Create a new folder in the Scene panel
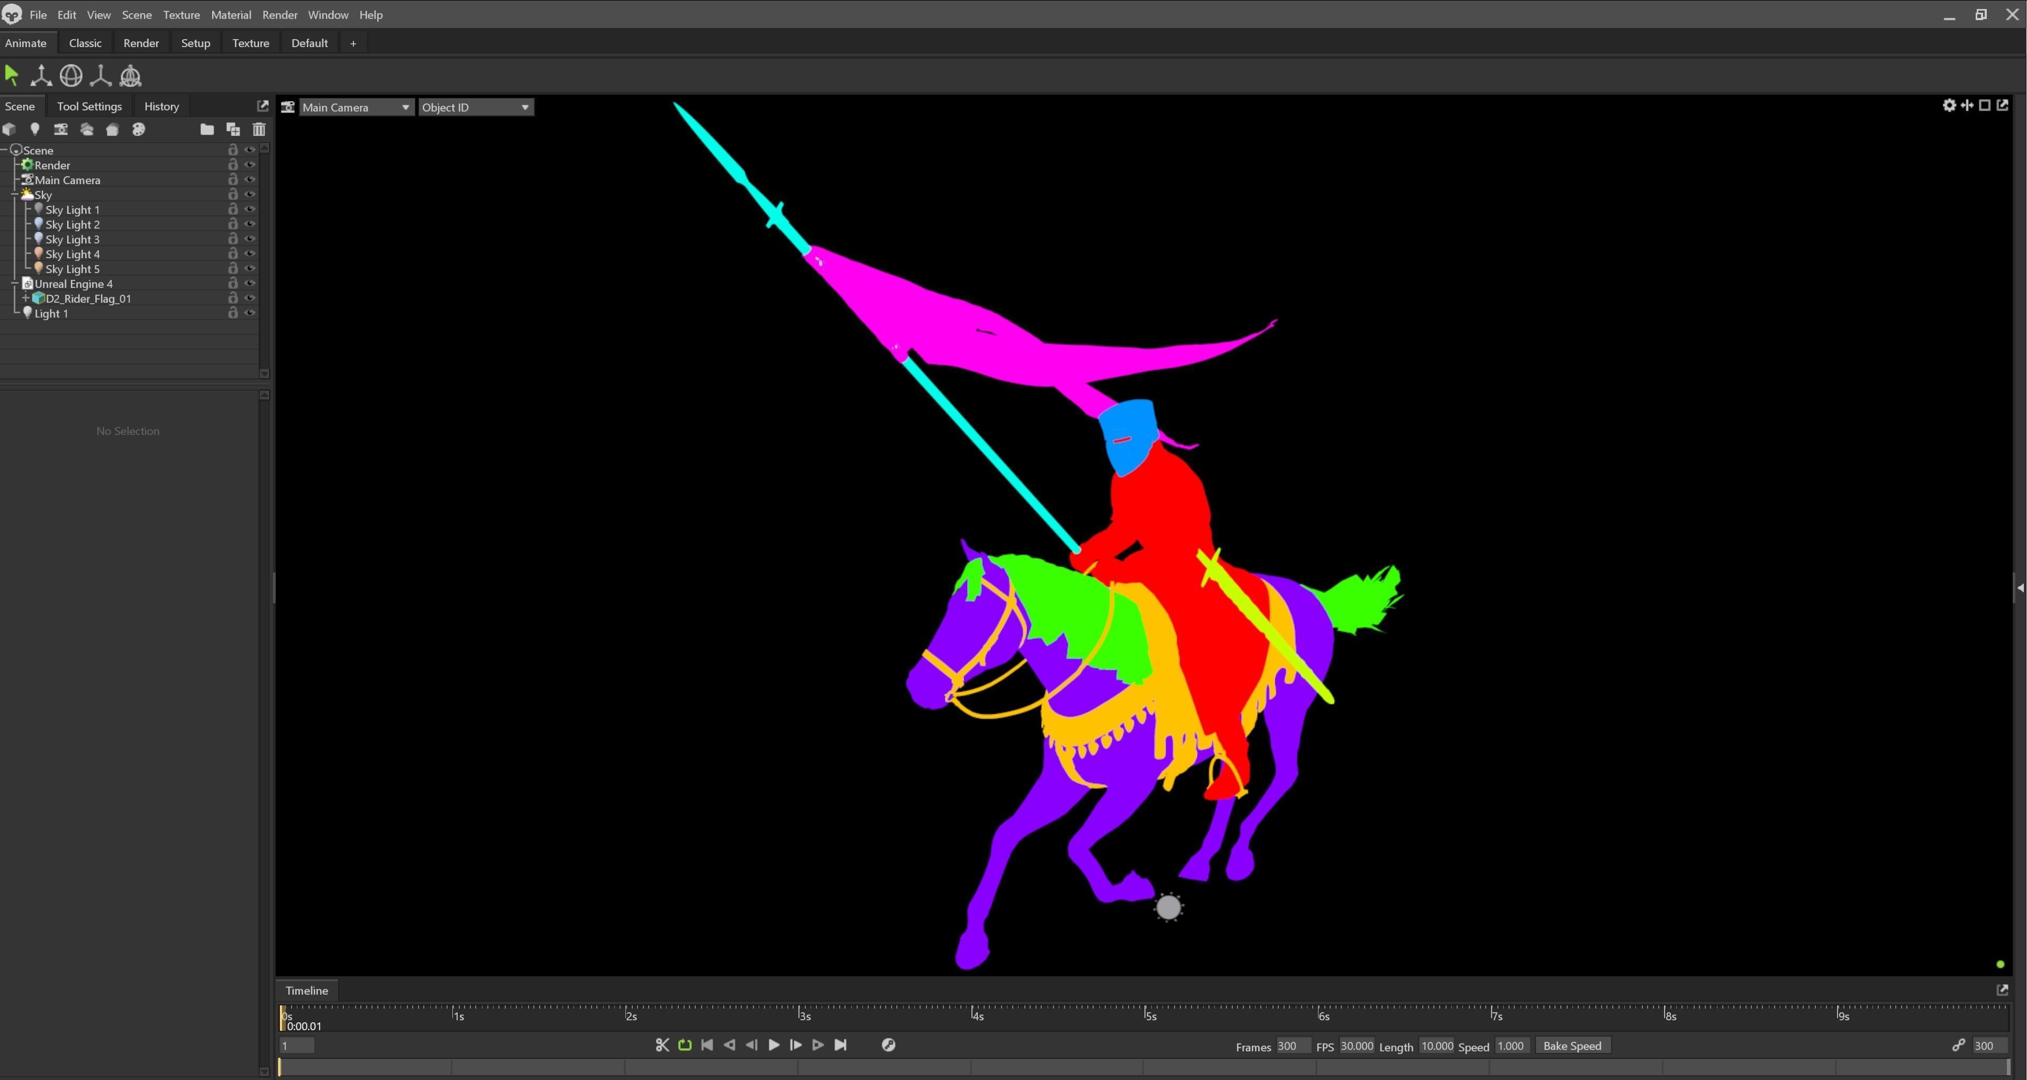The image size is (2027, 1080). pos(206,129)
